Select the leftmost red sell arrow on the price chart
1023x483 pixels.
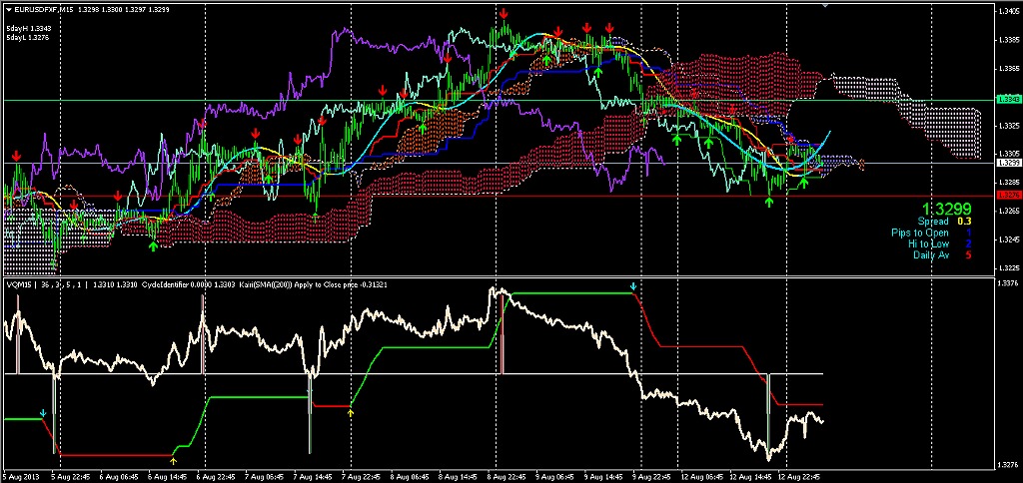click(16, 157)
